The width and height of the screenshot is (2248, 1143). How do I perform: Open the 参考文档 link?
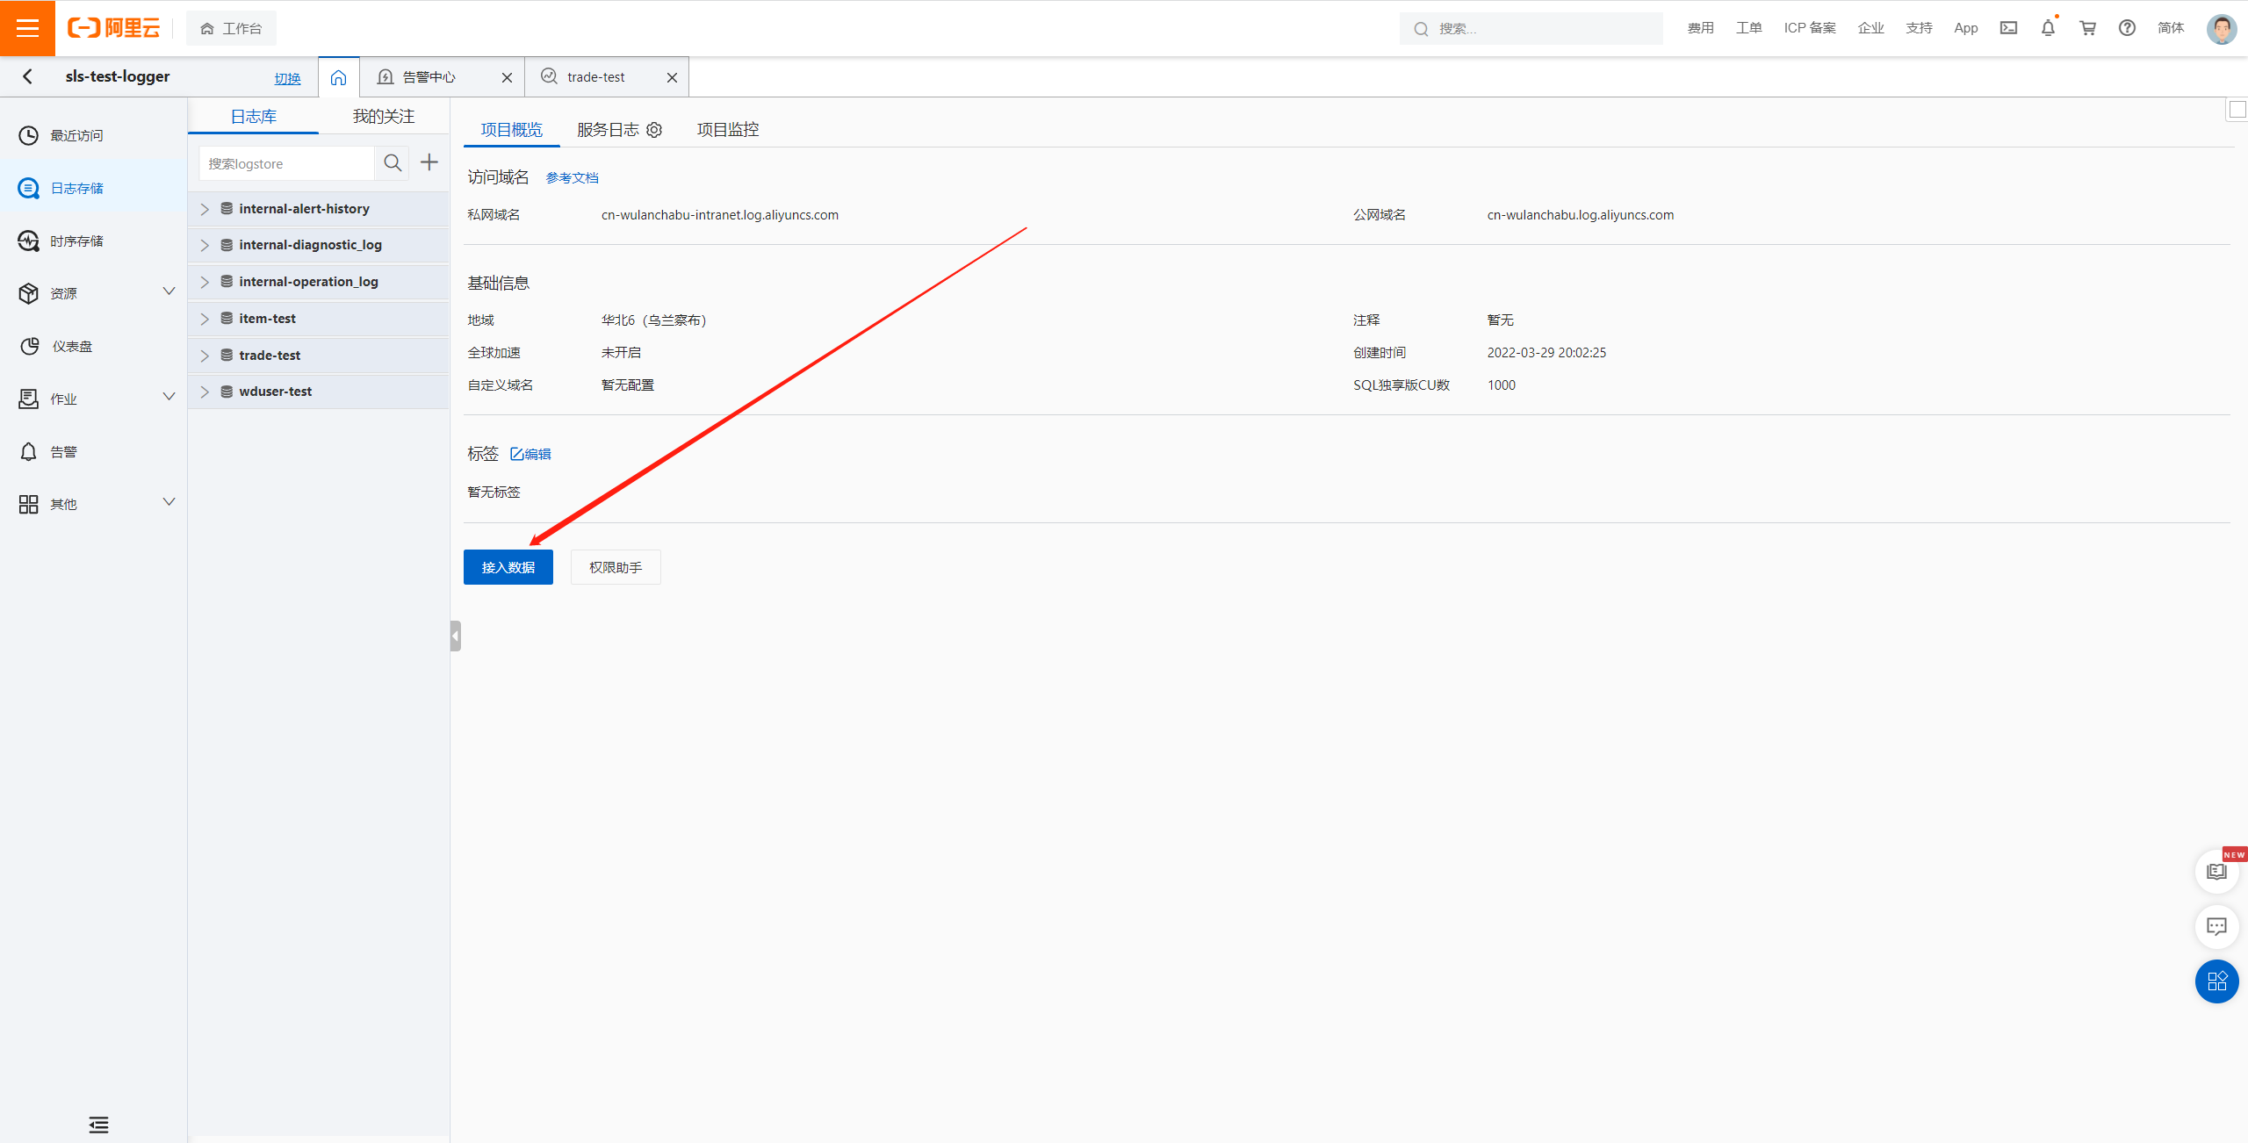click(x=572, y=178)
